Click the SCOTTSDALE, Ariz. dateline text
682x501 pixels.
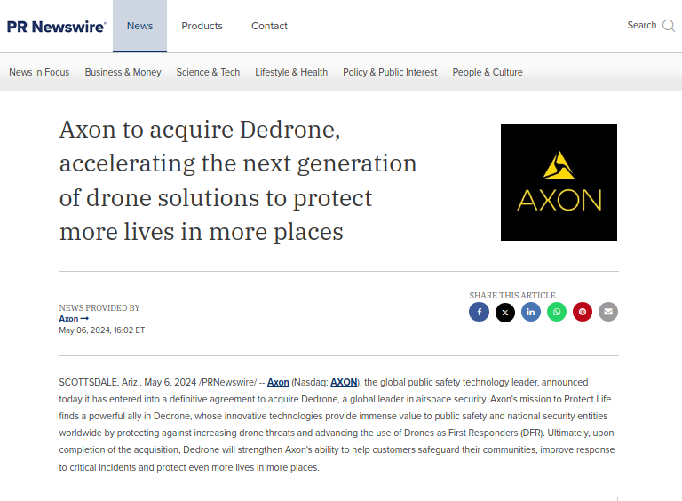99,382
